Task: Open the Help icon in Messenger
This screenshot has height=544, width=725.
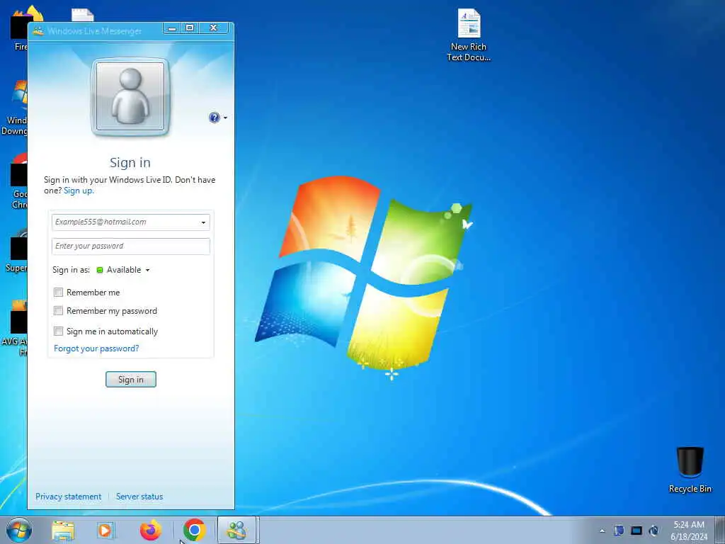Action: (214, 118)
